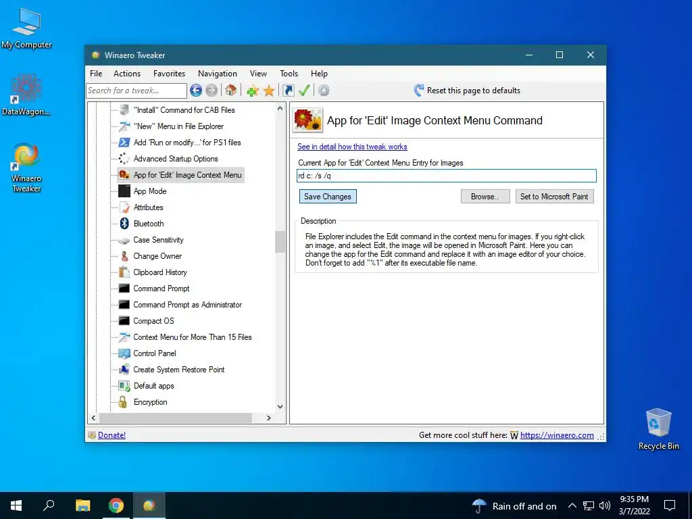
Task: Open the View menu
Action: (x=258, y=74)
